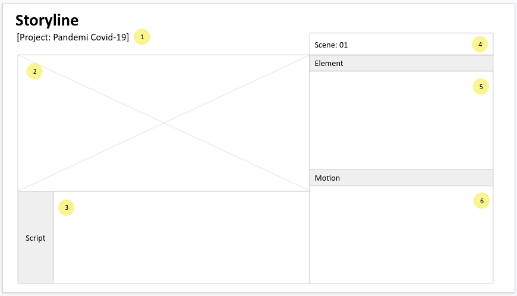Screen dimensions: 517x296
Task: Click the Storyline title heading
Action: coord(47,20)
